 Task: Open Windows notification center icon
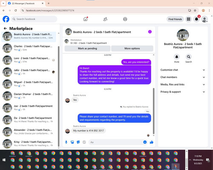(208, 160)
